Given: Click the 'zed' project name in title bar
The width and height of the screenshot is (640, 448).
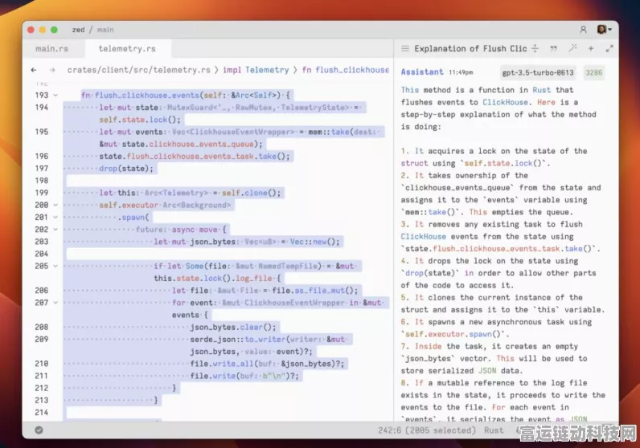Looking at the screenshot, I should (78, 30).
